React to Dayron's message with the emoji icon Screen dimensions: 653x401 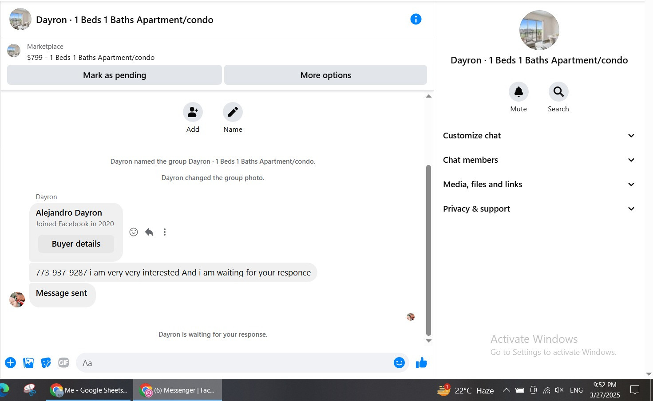(x=134, y=232)
